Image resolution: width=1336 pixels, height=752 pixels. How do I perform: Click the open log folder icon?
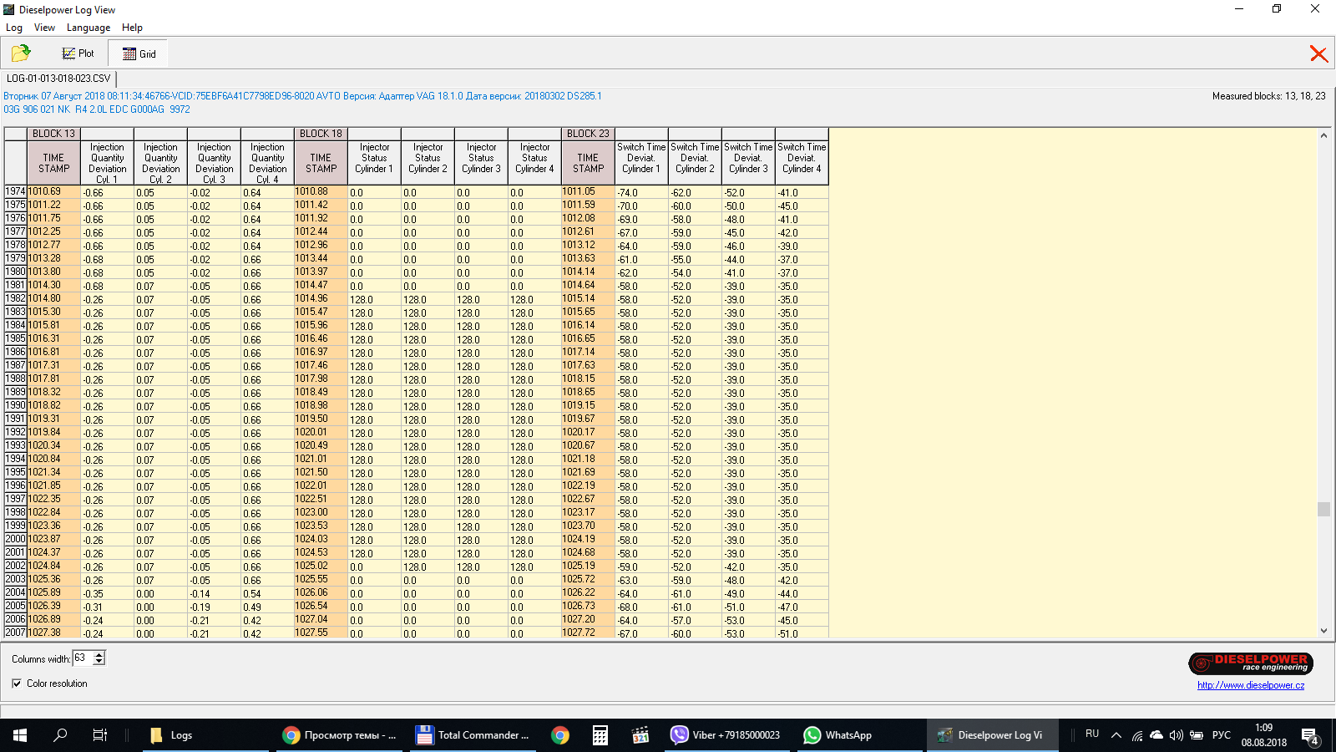point(21,53)
